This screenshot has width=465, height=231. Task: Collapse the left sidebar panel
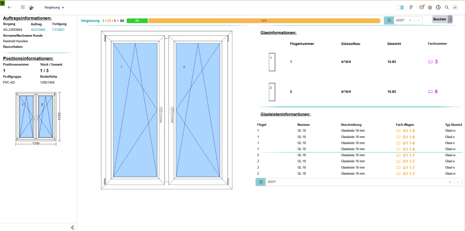click(72, 227)
